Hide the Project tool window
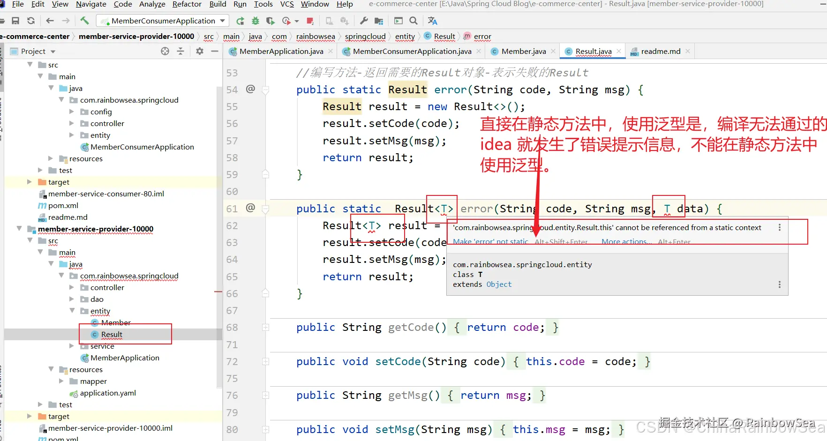The width and height of the screenshot is (827, 441). (215, 51)
